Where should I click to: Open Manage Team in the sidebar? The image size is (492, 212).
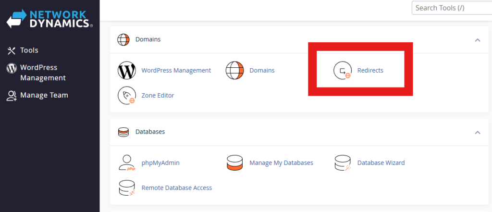(x=44, y=95)
